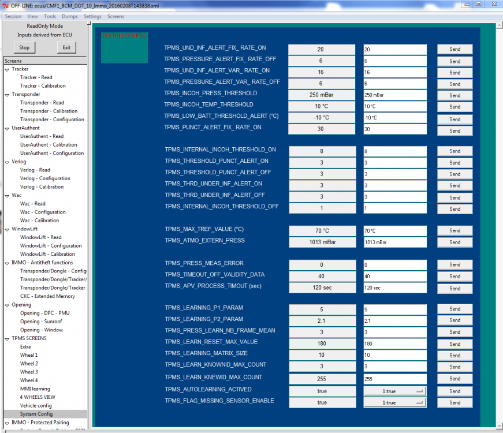This screenshot has width=503, height=433.
Task: Open the Screens menu
Action: point(116,16)
